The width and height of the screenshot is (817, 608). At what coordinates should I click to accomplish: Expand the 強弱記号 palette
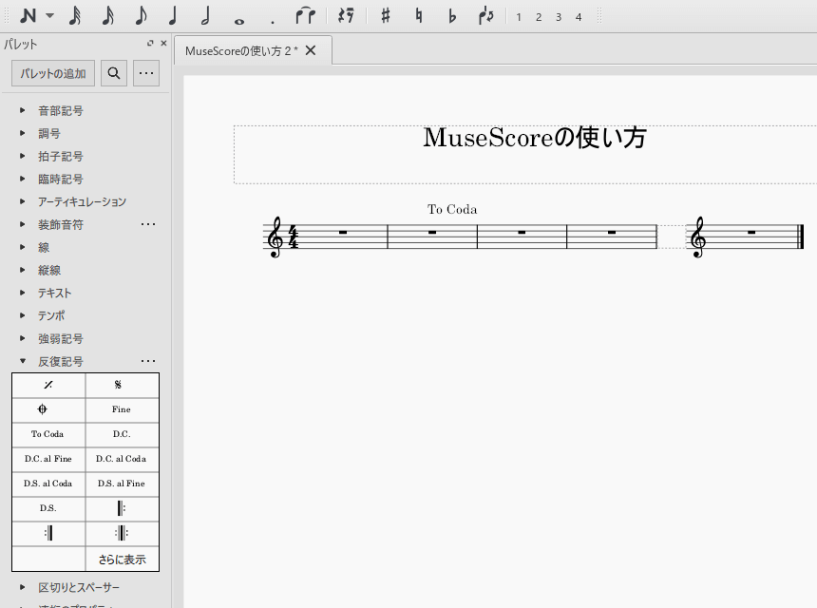[23, 338]
